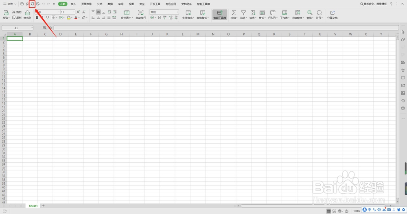Image resolution: width=407 pixels, height=214 pixels.
Task: Click the Redo arrow icon
Action: (x=48, y=4)
